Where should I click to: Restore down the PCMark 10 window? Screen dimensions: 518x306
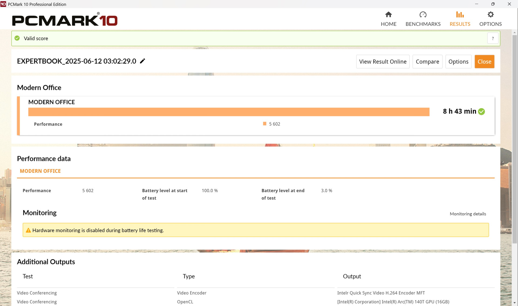493,4
